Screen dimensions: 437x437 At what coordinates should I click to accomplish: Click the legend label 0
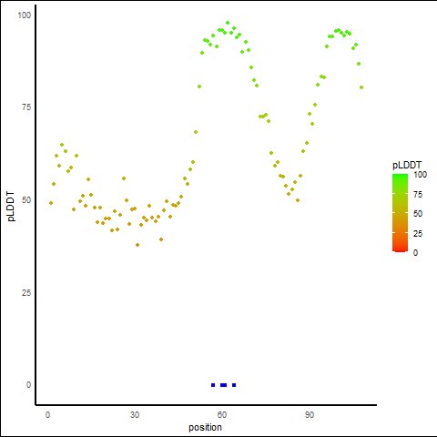415,252
